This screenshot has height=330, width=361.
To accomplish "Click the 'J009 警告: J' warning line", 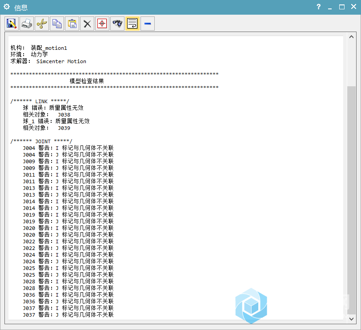I will [68, 168].
